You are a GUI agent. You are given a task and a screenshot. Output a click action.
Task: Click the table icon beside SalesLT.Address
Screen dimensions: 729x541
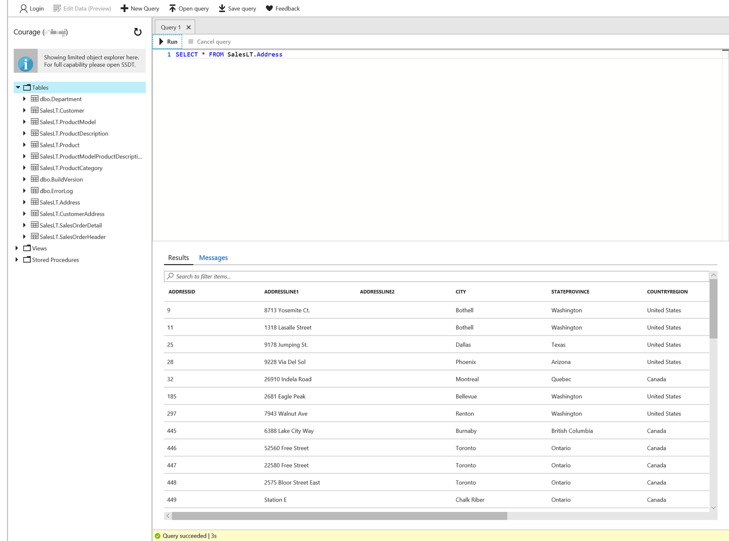[x=34, y=202]
